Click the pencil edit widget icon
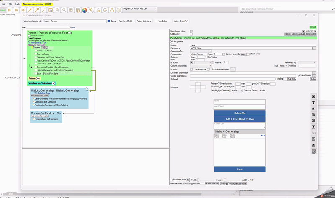The image size is (335, 198). point(314,96)
